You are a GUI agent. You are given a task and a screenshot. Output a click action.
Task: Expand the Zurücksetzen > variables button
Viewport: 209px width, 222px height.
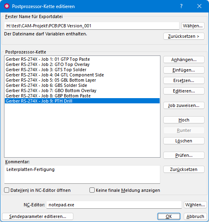(x=184, y=36)
